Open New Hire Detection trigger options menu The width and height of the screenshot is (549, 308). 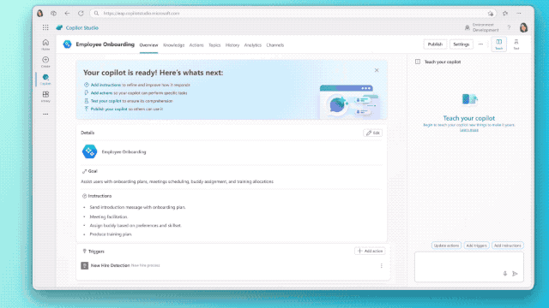coord(381,266)
